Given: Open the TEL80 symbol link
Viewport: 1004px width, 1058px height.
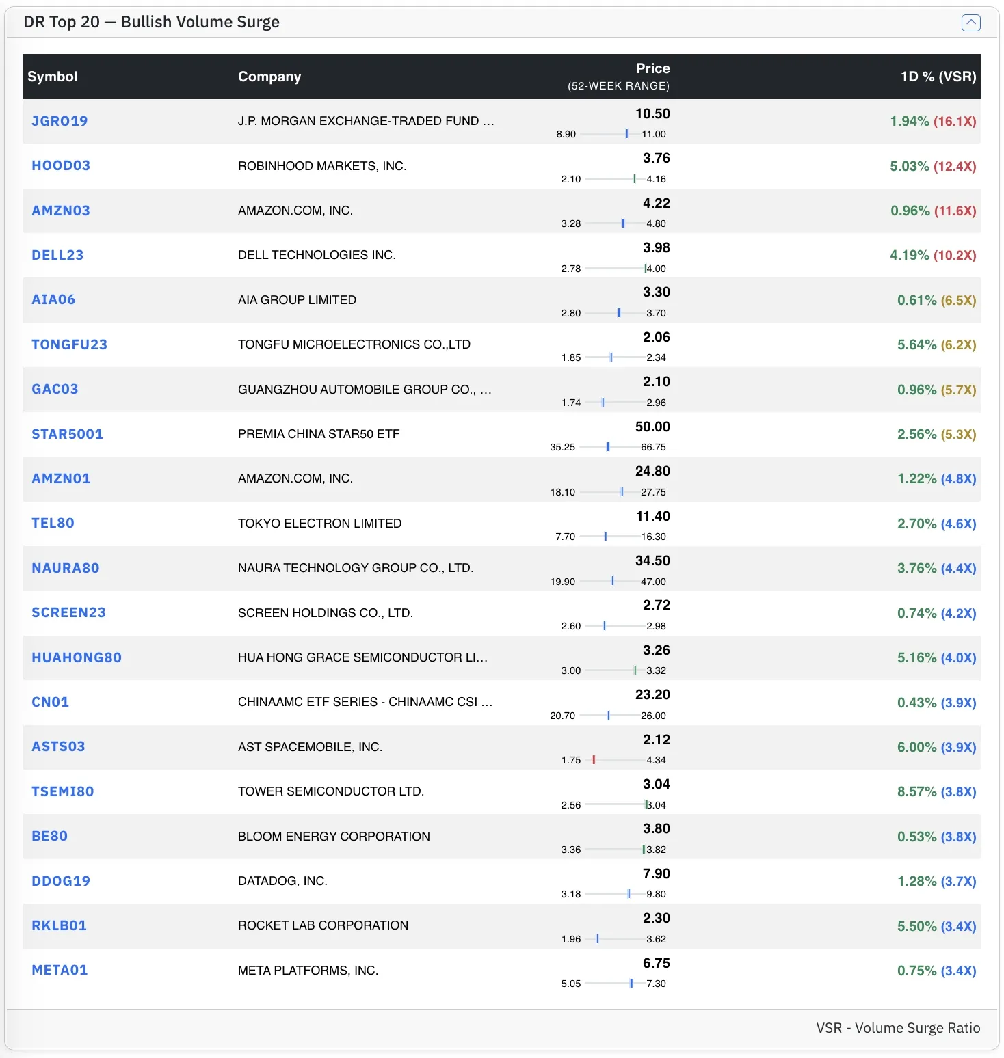Looking at the screenshot, I should point(53,523).
